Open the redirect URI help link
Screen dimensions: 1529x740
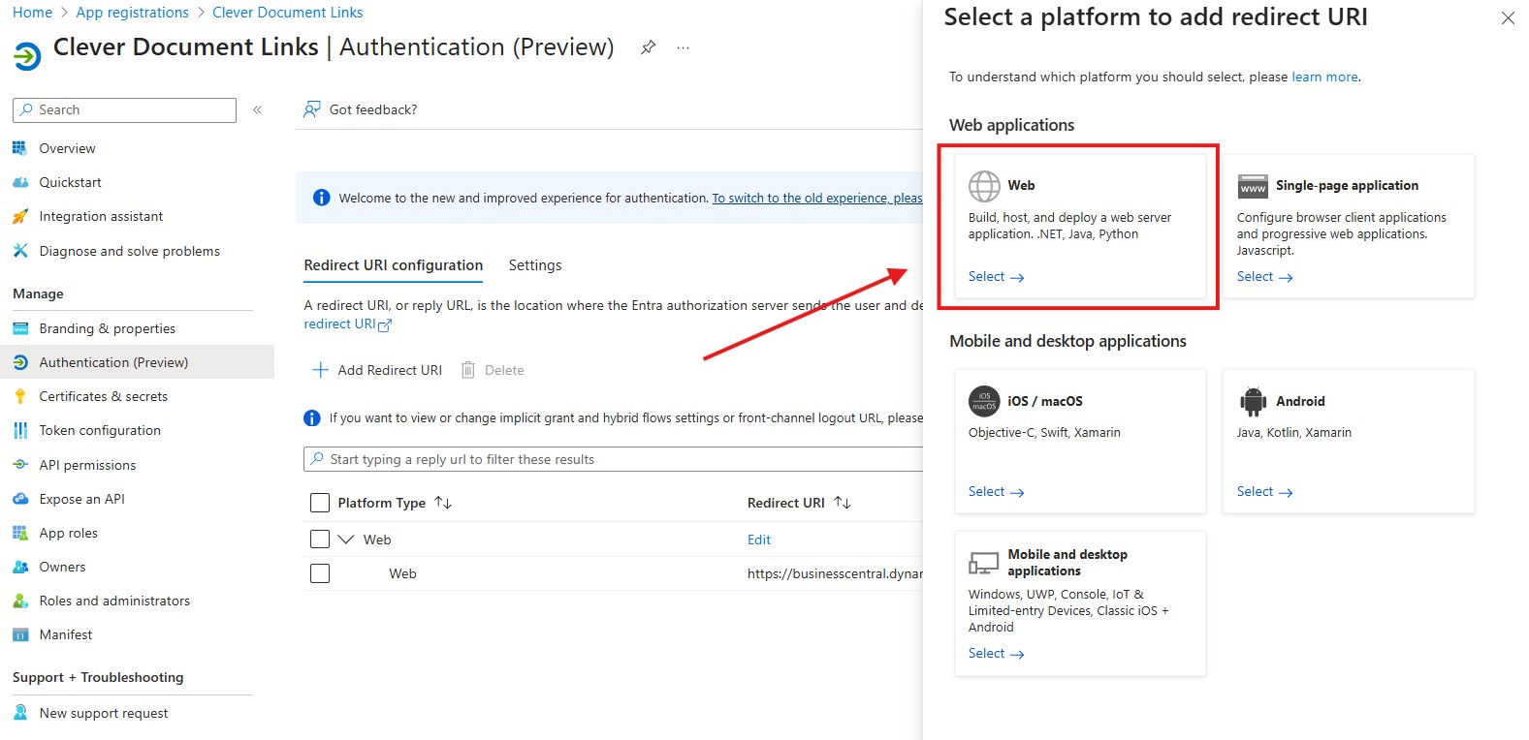click(x=348, y=324)
